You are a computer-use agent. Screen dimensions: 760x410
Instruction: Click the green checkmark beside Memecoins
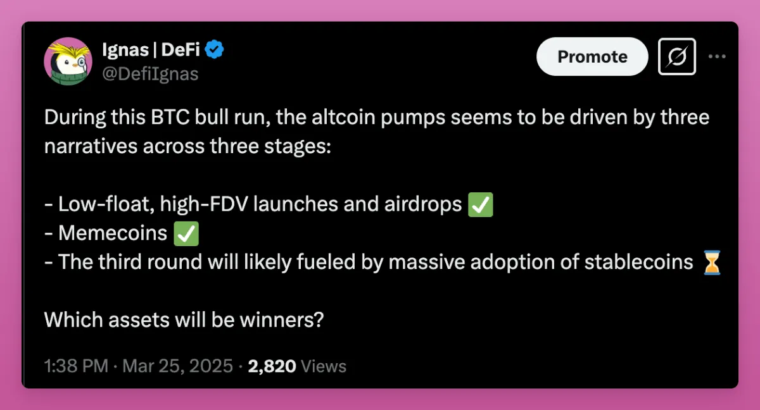coord(186,233)
